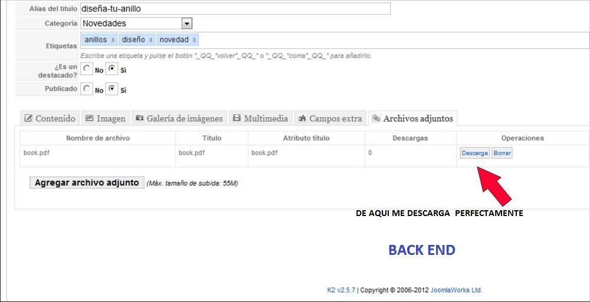The image size is (590, 302).
Task: Click the Alias del título input field
Action: 235,9
